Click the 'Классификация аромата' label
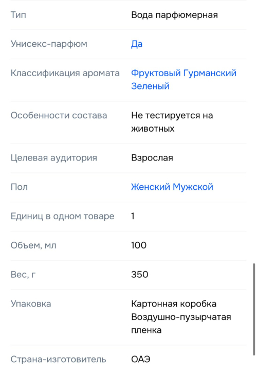Image resolution: width=257 pixels, height=375 pixels. [65, 73]
